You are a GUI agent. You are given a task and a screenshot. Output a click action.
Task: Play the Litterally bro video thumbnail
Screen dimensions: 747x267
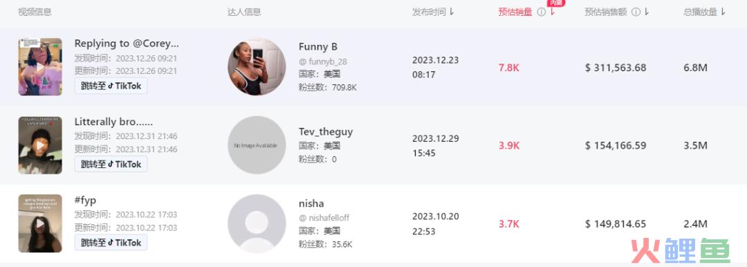point(40,145)
